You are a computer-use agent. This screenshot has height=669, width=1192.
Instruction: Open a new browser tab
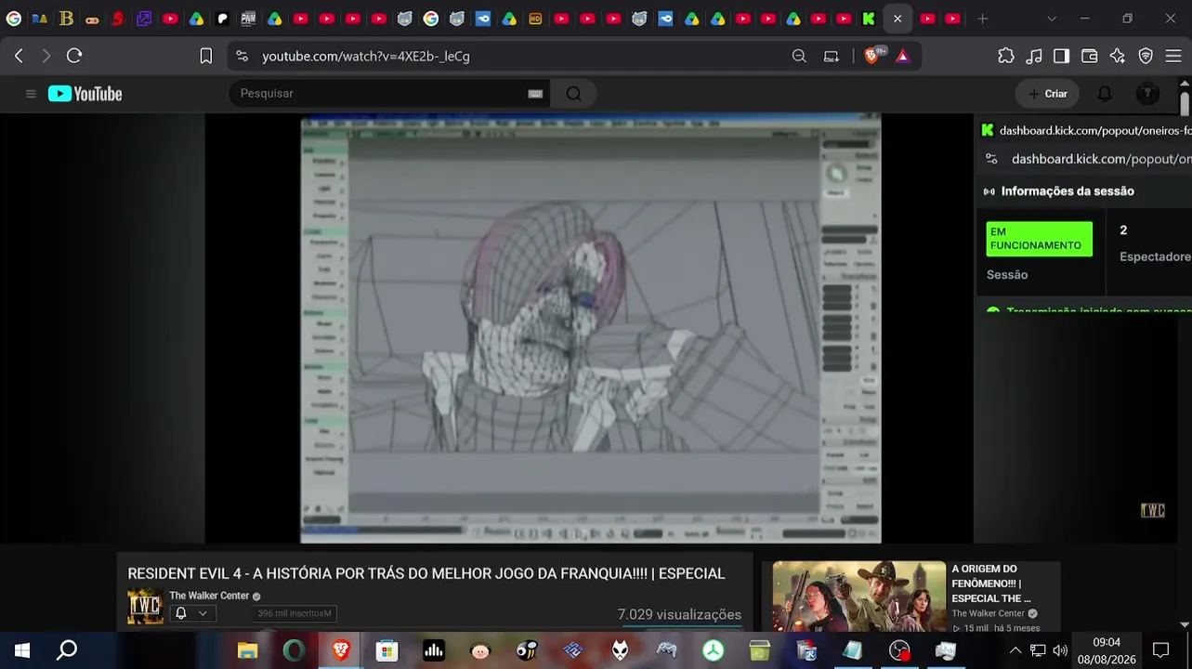click(983, 19)
